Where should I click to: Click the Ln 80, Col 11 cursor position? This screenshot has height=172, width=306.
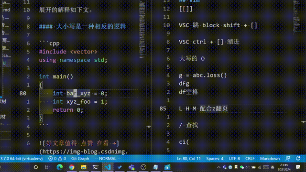(189, 159)
